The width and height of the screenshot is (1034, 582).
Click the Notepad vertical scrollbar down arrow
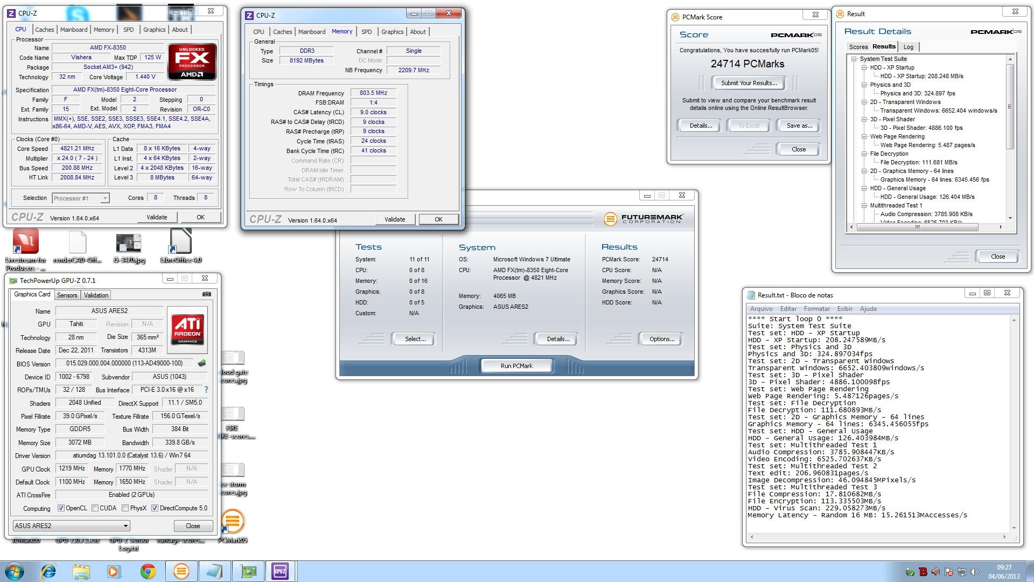pyautogui.click(x=1014, y=528)
